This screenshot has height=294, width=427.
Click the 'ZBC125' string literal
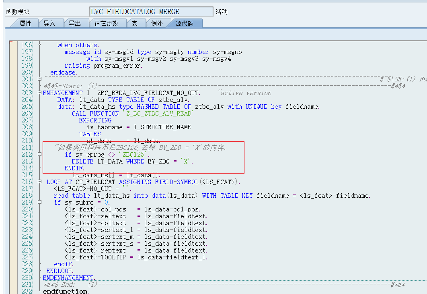(133, 155)
